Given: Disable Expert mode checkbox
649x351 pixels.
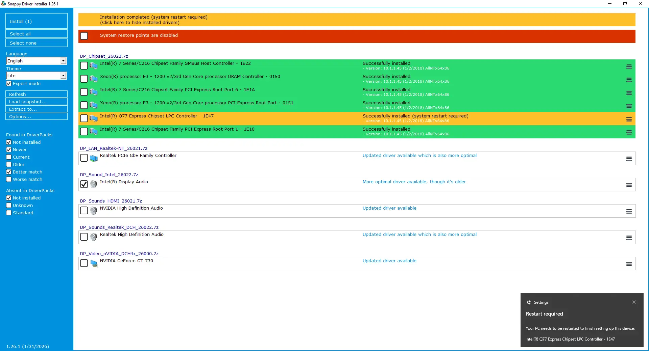Looking at the screenshot, I should [9, 84].
